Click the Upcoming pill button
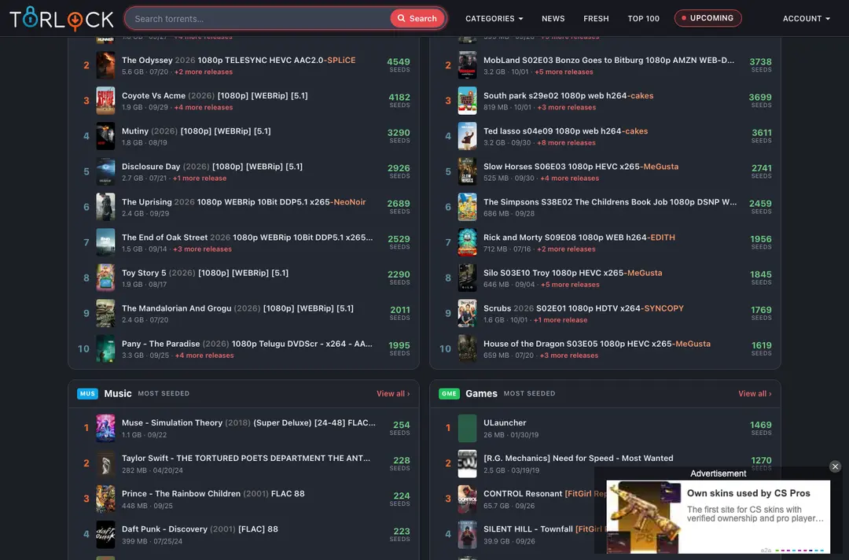This screenshot has height=560, width=849. [707, 18]
